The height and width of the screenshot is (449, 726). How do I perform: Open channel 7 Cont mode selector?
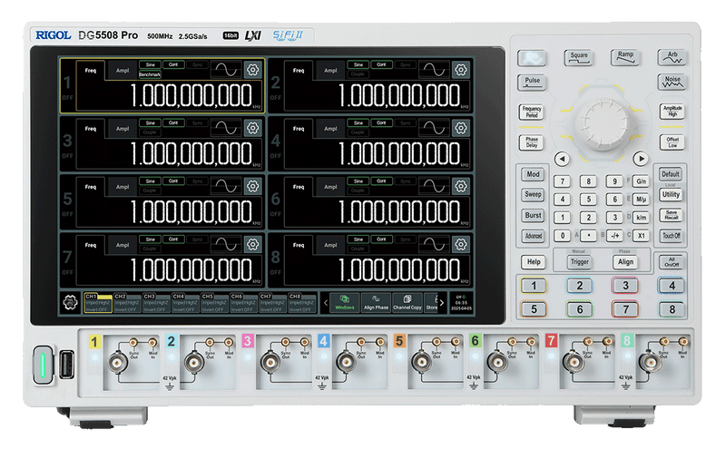pos(173,239)
